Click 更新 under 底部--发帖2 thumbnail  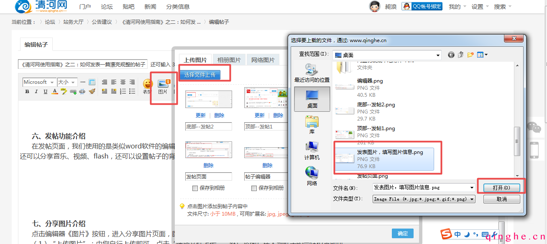[x=201, y=116]
